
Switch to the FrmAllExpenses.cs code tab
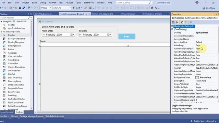click(x=43, y=14)
